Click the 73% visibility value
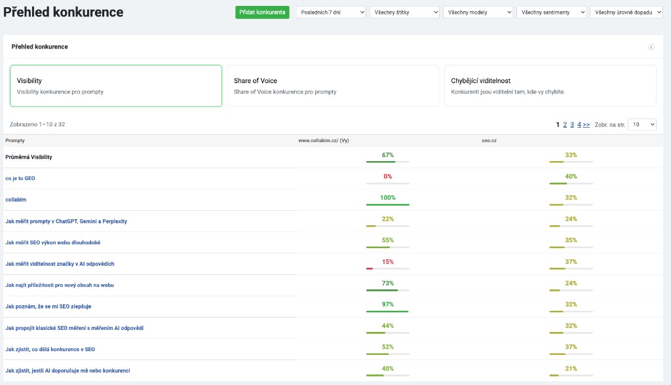This screenshot has height=385, width=671. coord(388,284)
